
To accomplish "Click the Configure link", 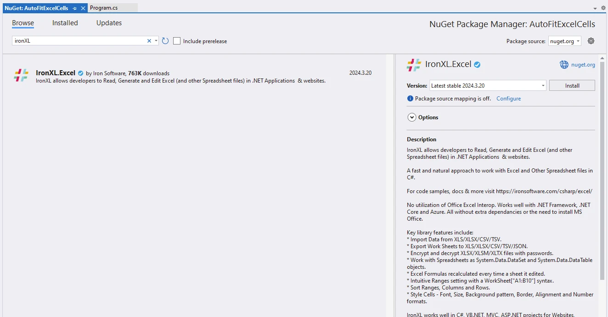I will (x=508, y=99).
